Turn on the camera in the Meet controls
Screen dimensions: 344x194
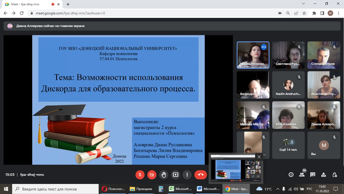[152, 175]
